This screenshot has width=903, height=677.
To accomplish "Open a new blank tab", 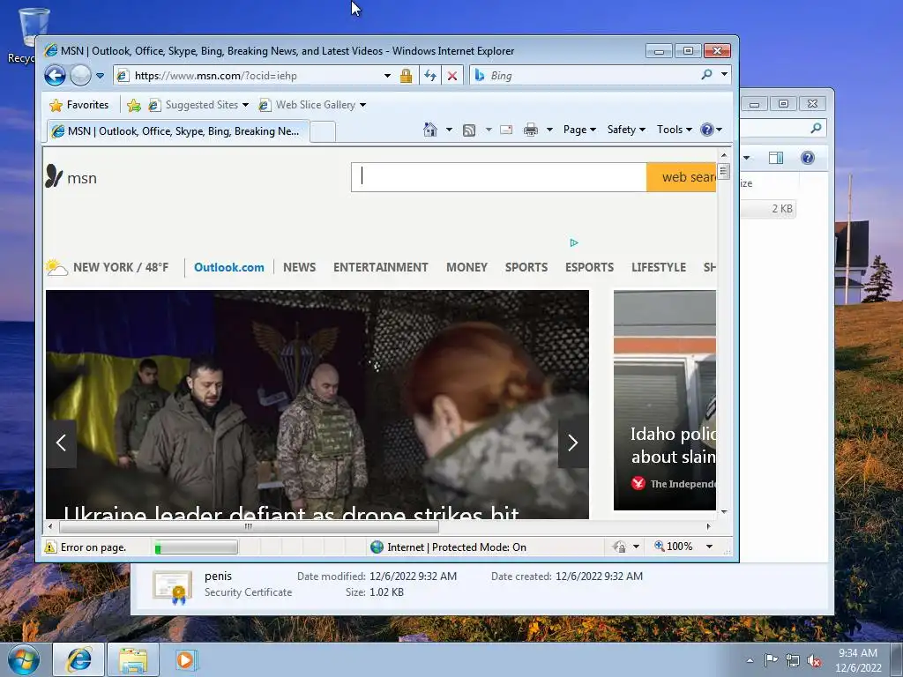I will (x=323, y=131).
